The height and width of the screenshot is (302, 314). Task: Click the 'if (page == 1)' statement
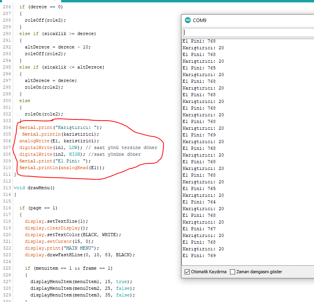coord(38,208)
